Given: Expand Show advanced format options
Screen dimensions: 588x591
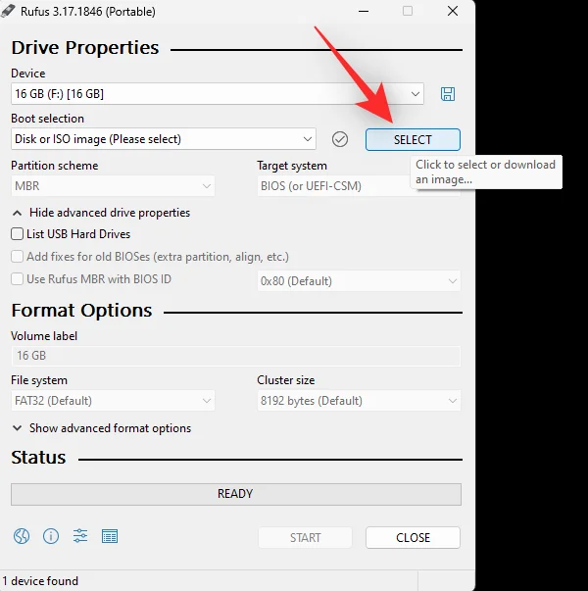Looking at the screenshot, I should [102, 428].
